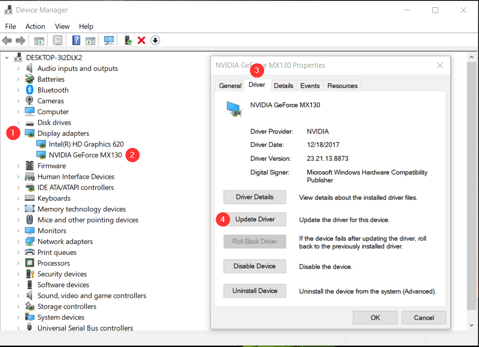Expand the Computer node chevron
The width and height of the screenshot is (479, 347).
[x=18, y=112]
